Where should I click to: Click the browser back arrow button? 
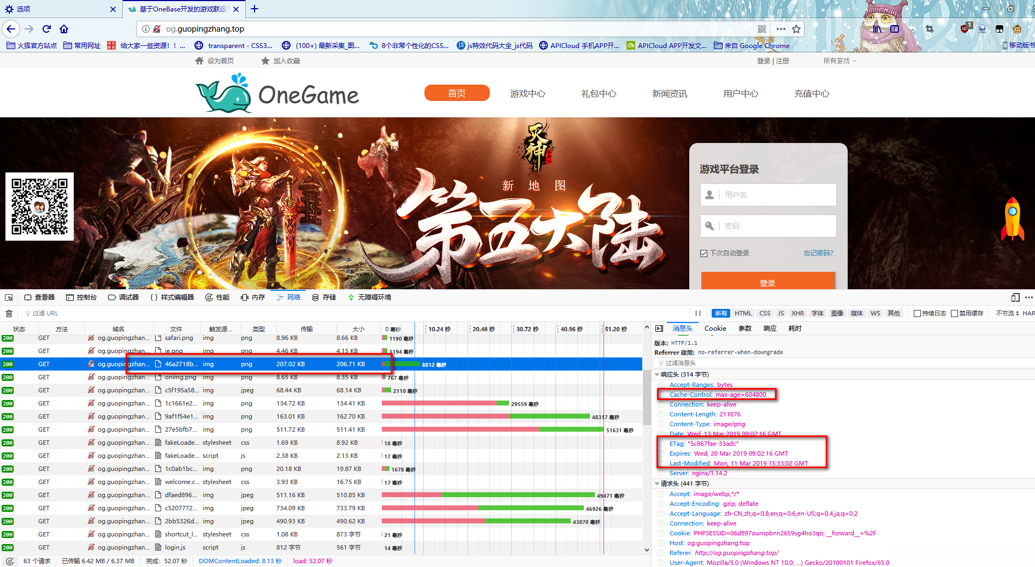pos(11,29)
